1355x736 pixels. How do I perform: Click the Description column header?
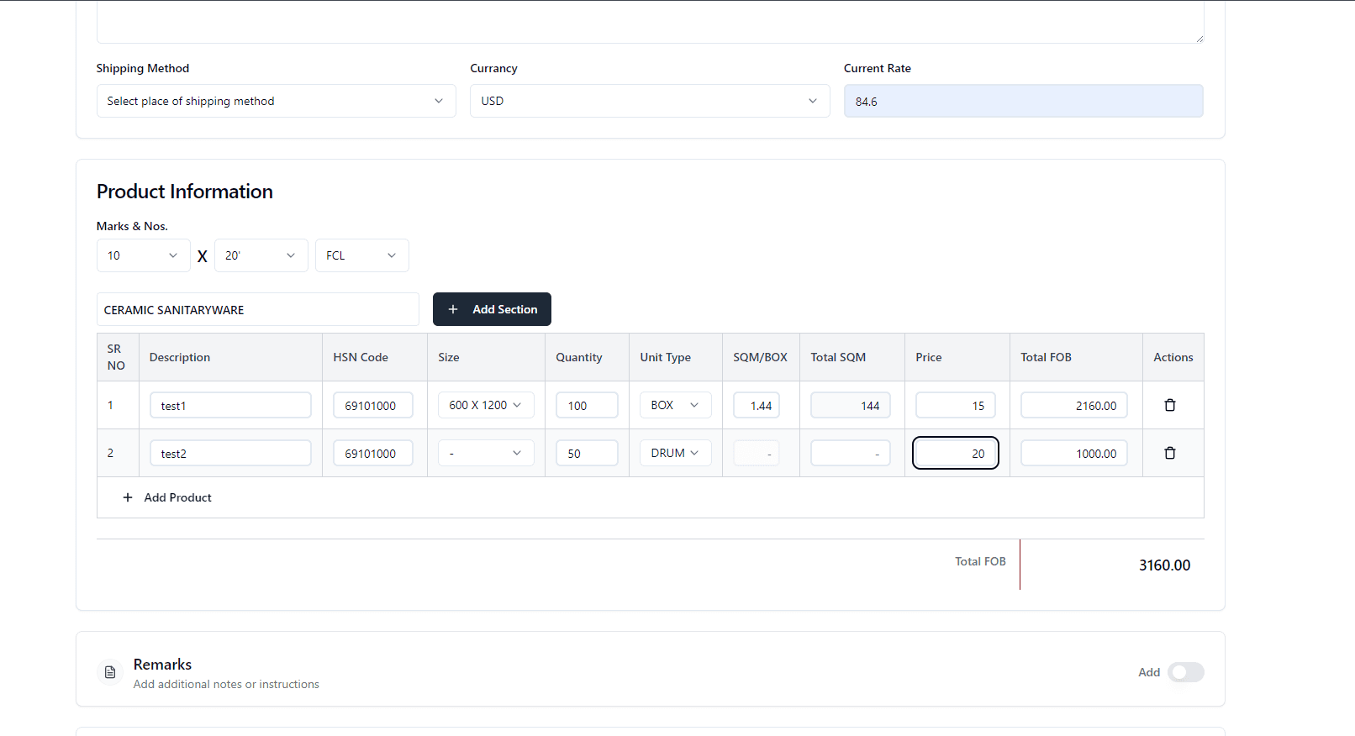[x=180, y=357]
